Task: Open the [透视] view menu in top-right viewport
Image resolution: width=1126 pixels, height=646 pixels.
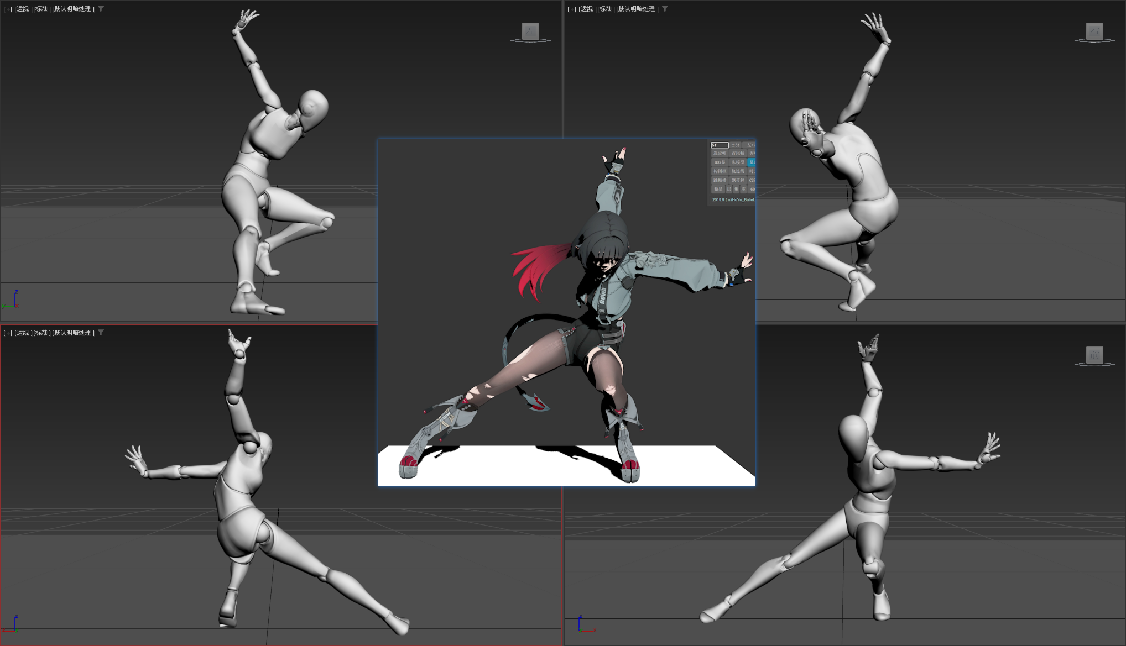Action: pos(587,9)
